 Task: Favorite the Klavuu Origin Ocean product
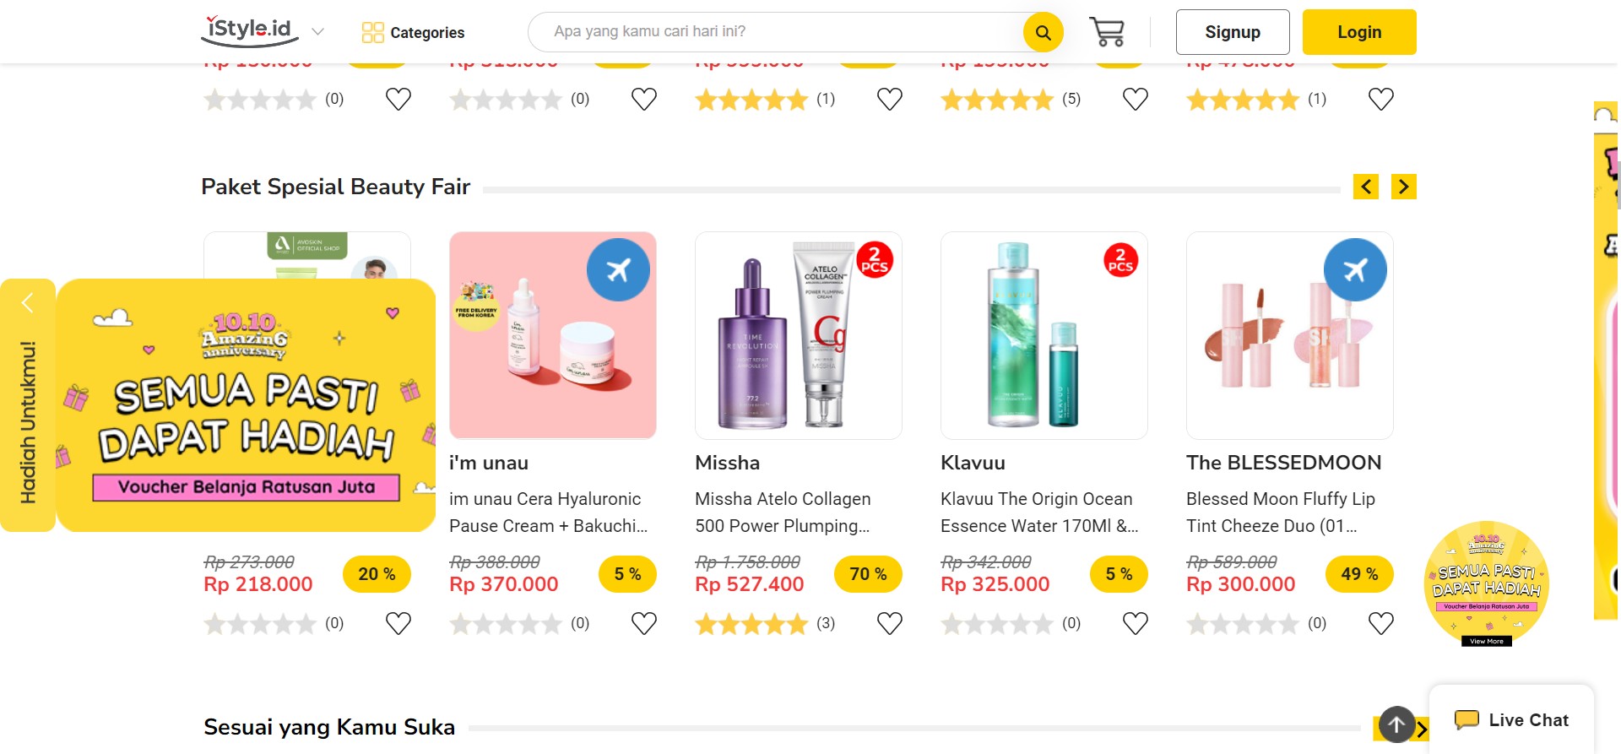coord(1135,624)
